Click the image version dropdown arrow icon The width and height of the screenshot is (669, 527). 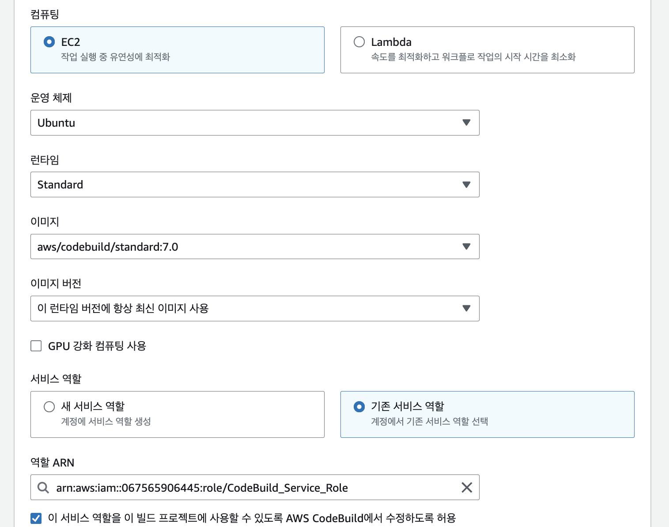tap(466, 308)
